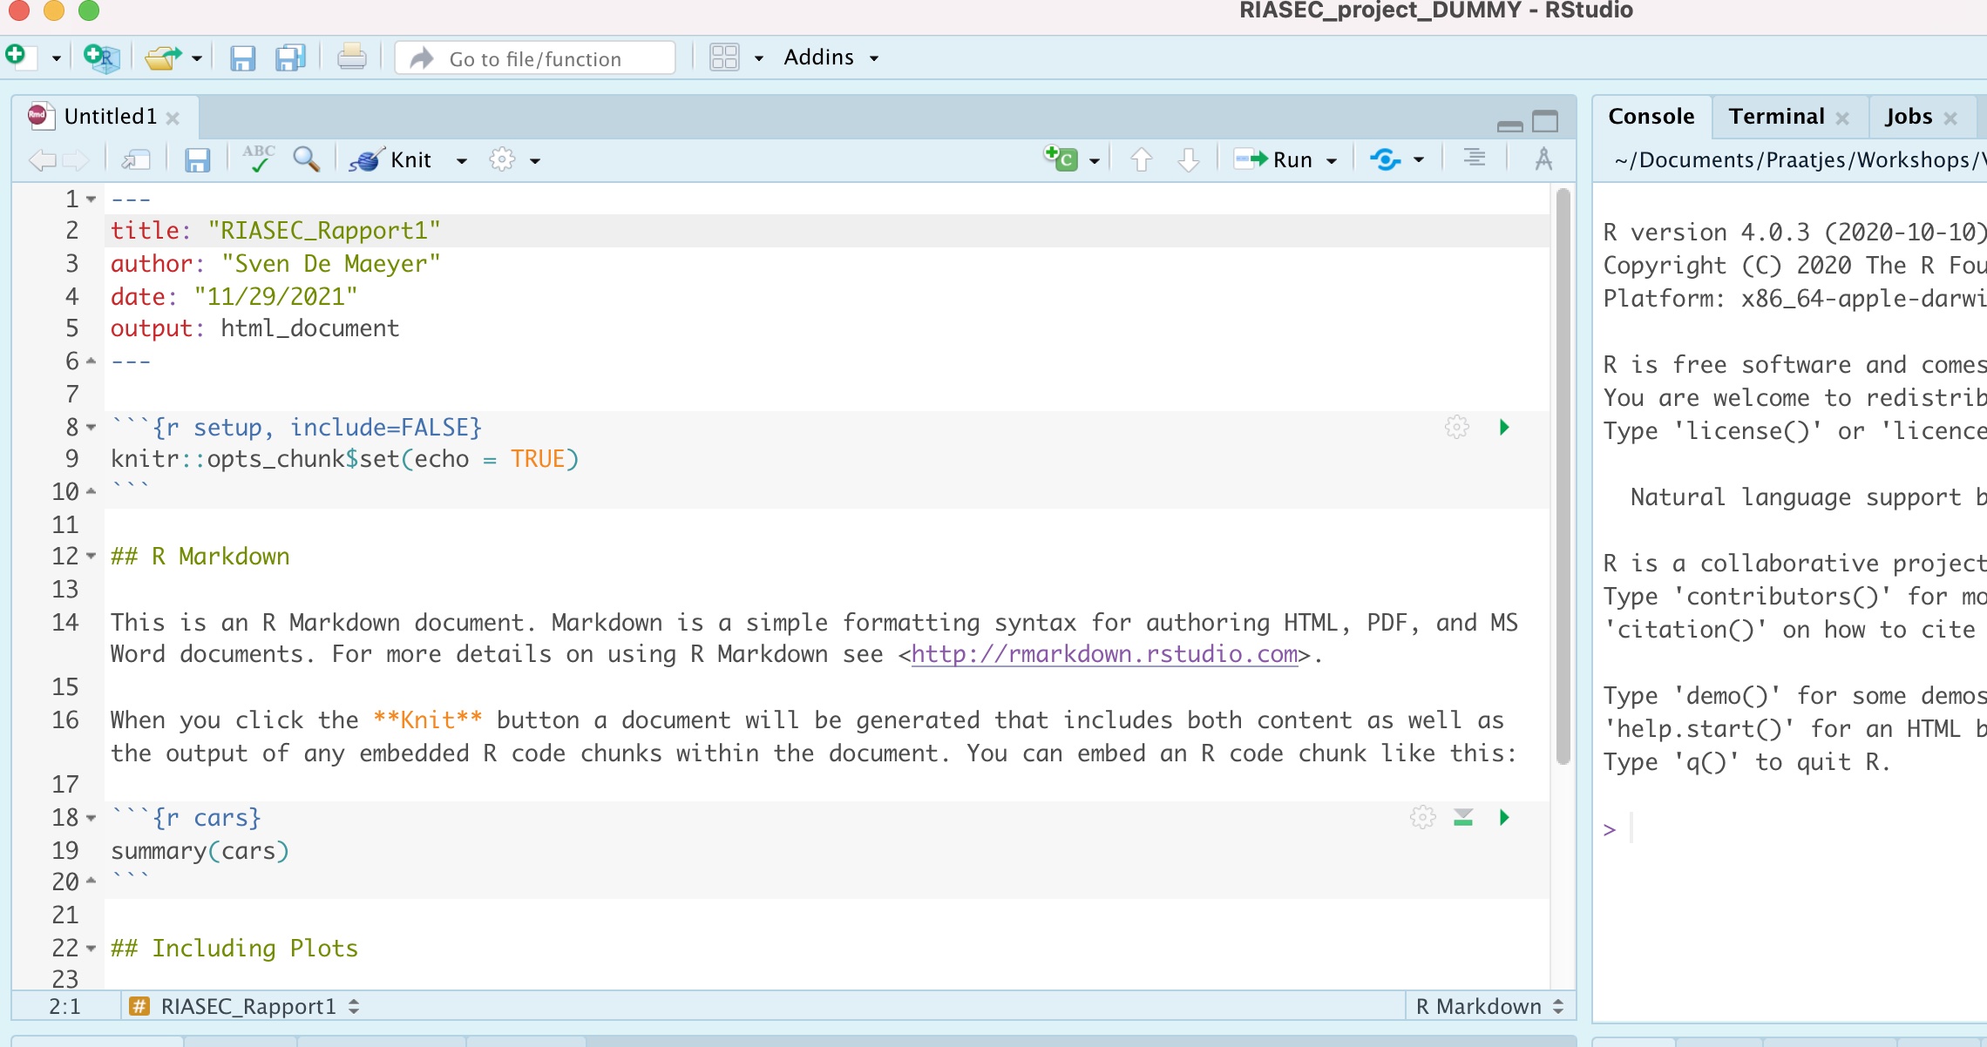Print the current file
This screenshot has width=1987, height=1047.
point(352,57)
